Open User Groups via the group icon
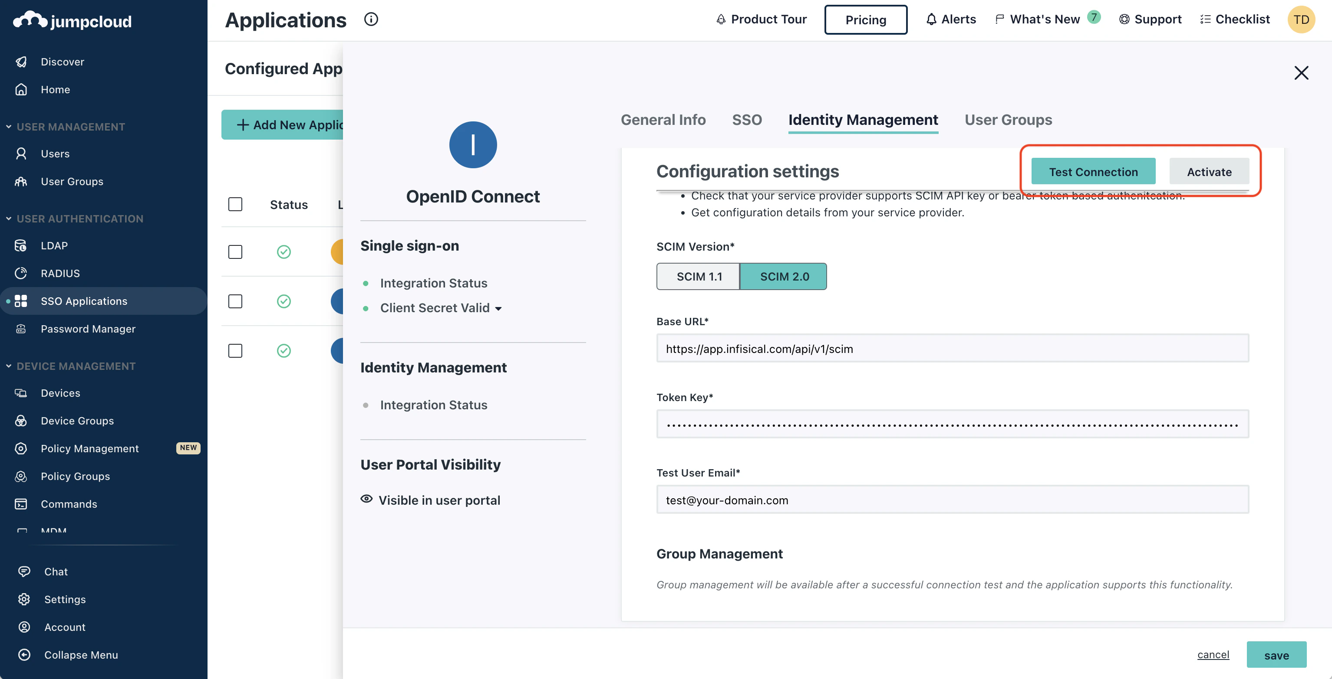 [x=21, y=181]
